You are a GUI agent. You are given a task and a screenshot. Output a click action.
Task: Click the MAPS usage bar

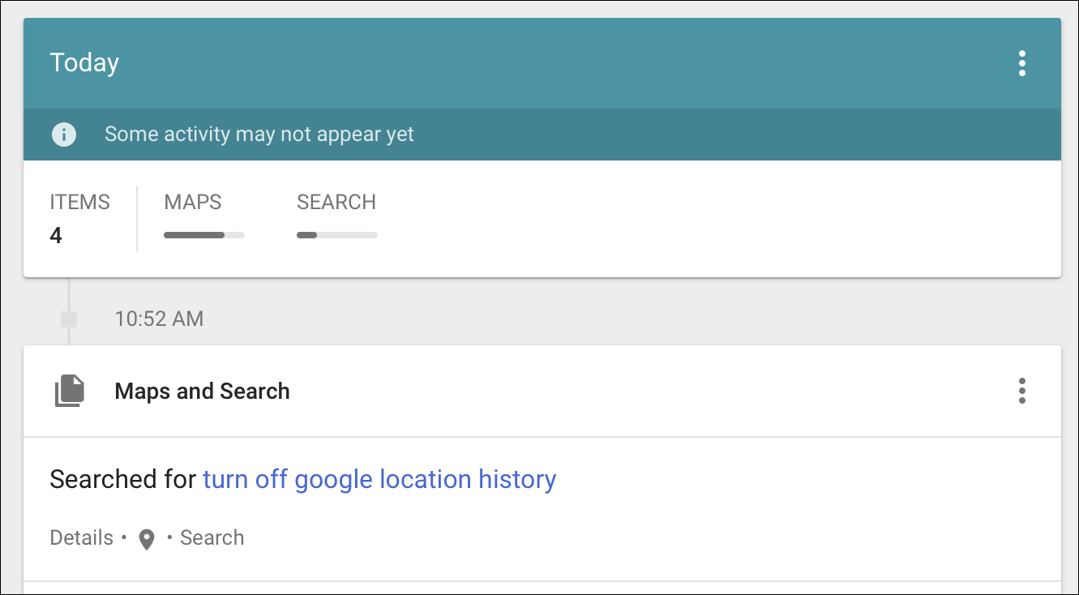pyautogui.click(x=203, y=235)
